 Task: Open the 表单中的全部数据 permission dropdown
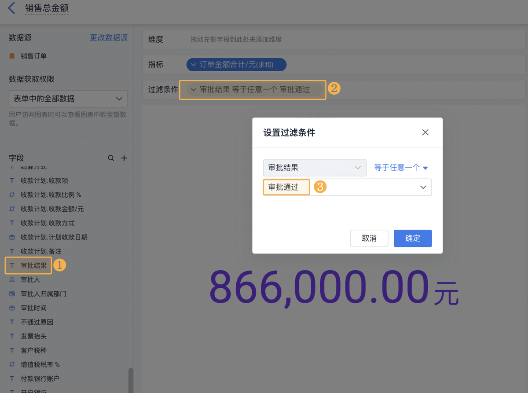point(68,99)
